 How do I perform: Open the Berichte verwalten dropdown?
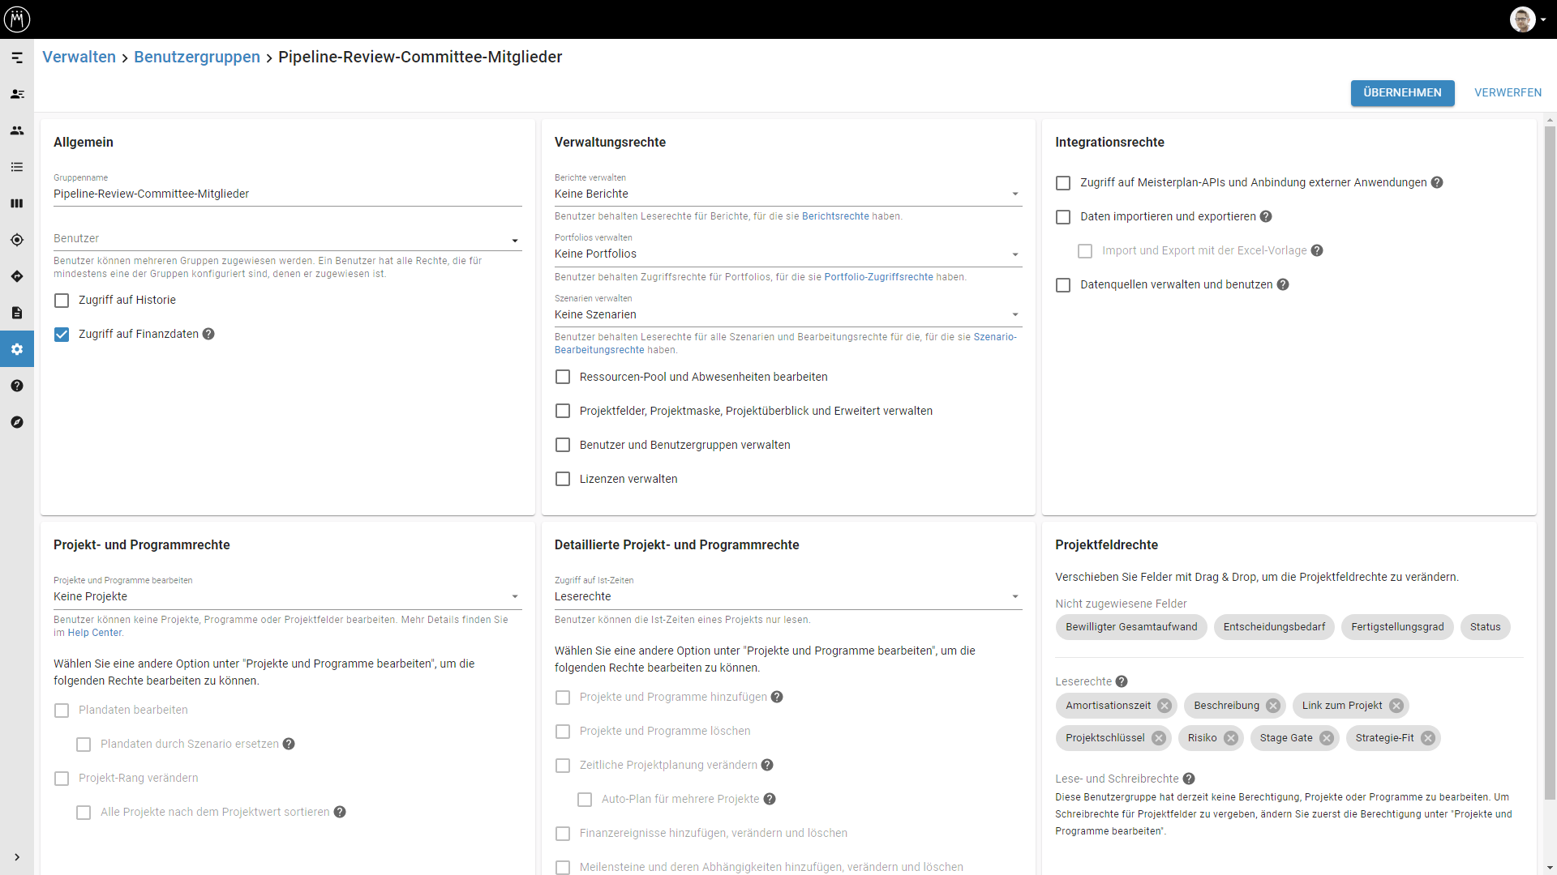click(x=787, y=194)
